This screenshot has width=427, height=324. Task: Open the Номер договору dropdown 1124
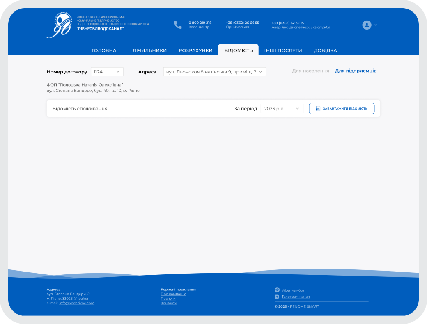107,72
